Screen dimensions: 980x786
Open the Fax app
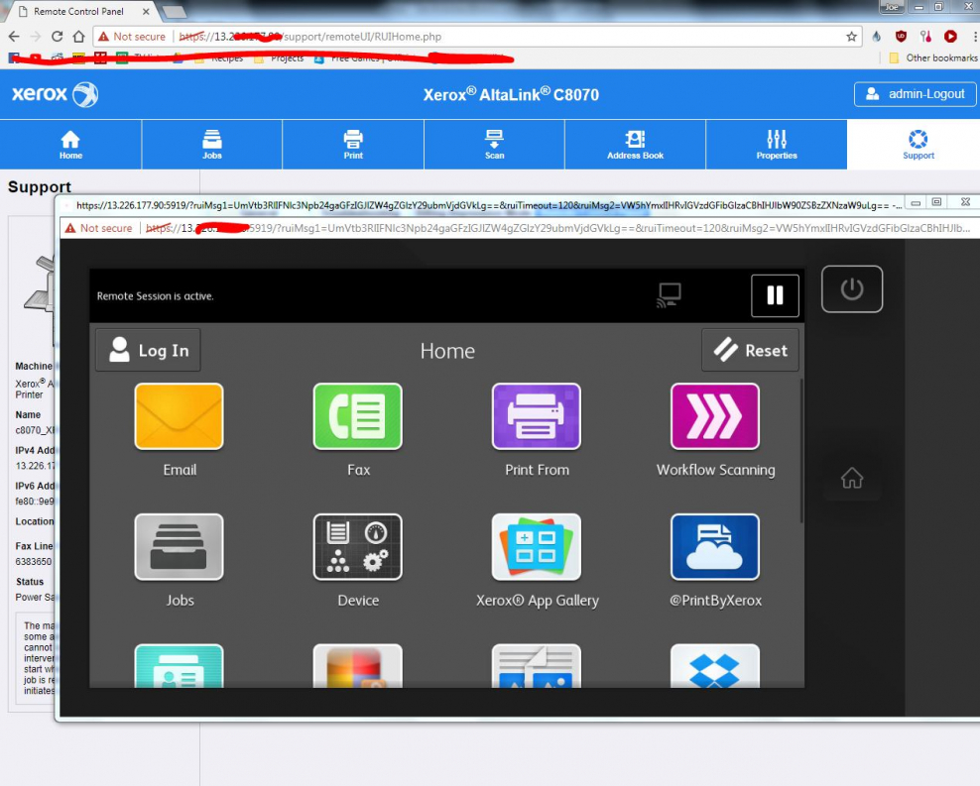click(x=357, y=416)
